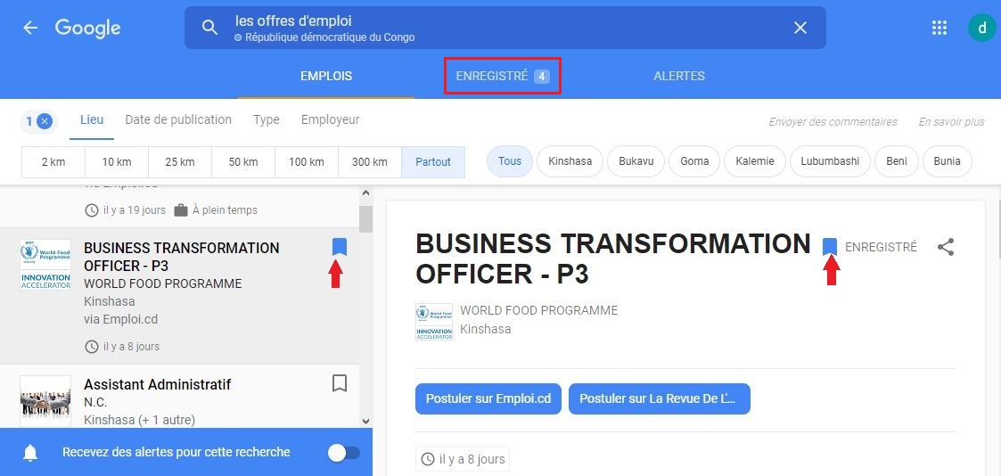Select the Tous location chip

tap(510, 161)
